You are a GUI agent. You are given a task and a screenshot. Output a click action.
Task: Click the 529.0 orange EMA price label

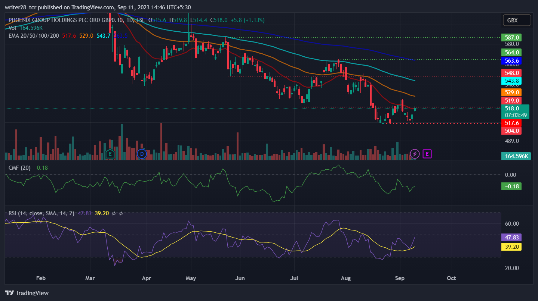point(511,92)
